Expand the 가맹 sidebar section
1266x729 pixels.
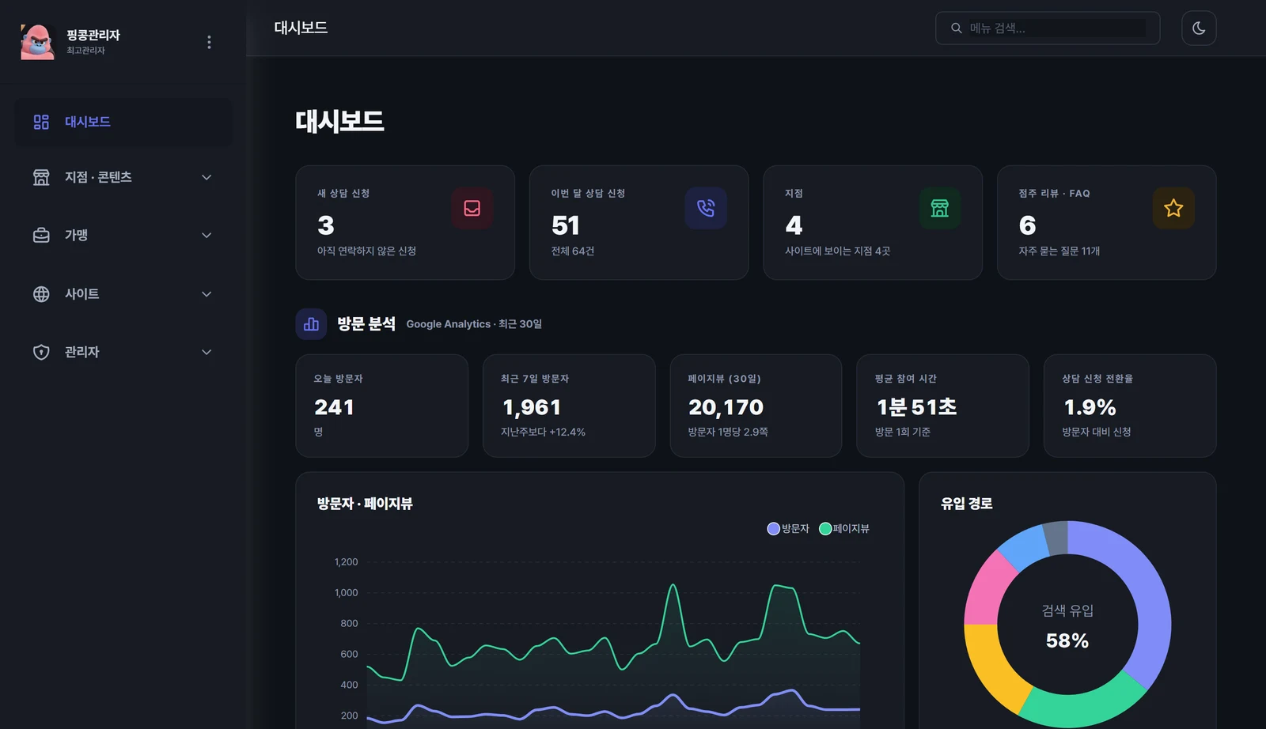click(123, 236)
